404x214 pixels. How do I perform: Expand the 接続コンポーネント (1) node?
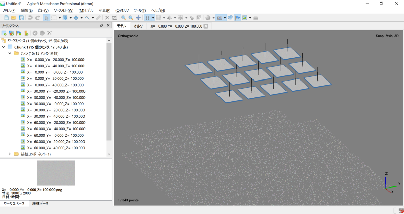pos(10,154)
